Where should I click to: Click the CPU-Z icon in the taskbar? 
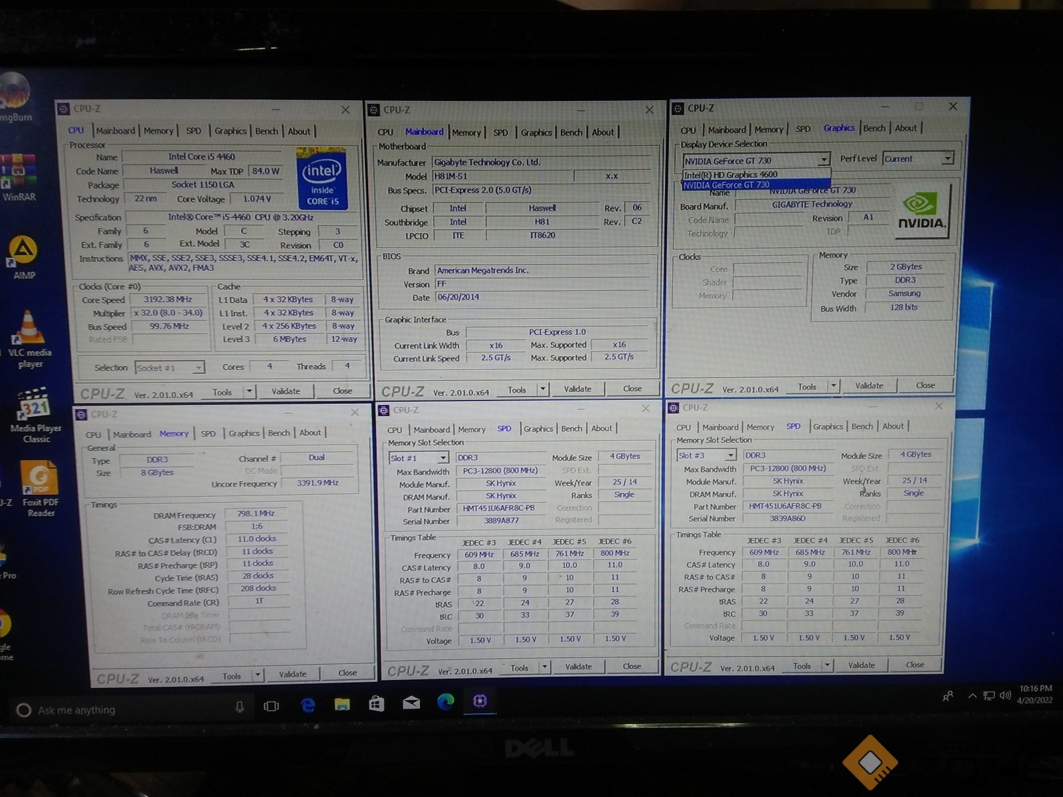(480, 700)
